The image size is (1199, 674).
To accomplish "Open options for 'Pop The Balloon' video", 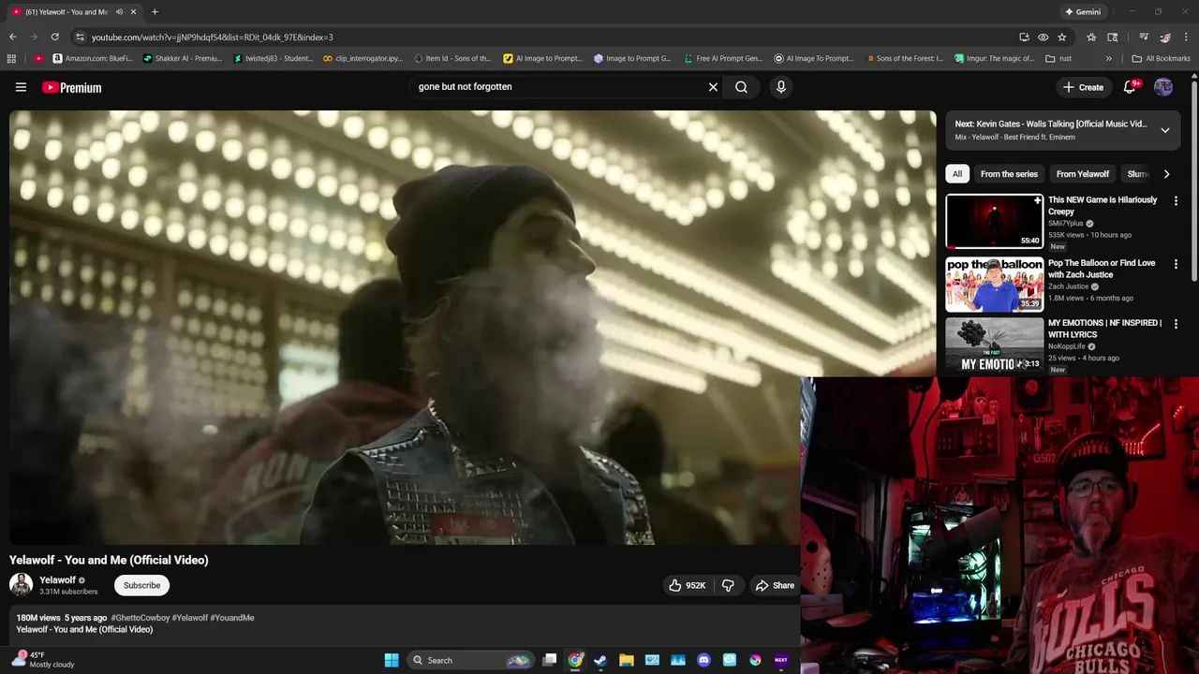I will coord(1176,264).
